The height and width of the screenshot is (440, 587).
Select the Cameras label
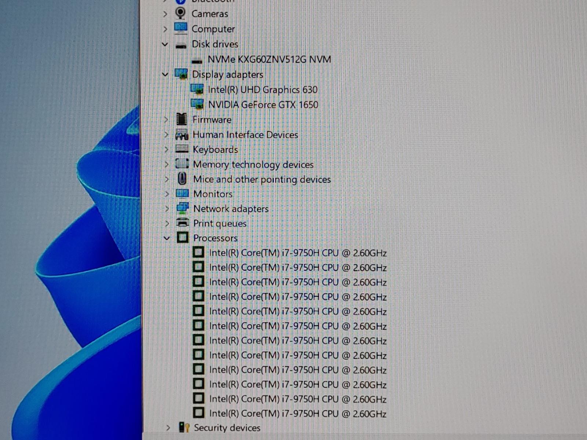tap(209, 14)
